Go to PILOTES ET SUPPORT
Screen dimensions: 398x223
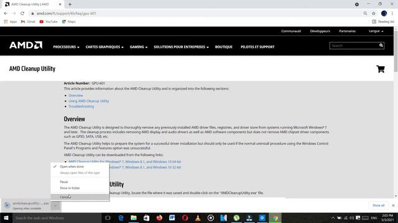pyautogui.click(x=257, y=47)
